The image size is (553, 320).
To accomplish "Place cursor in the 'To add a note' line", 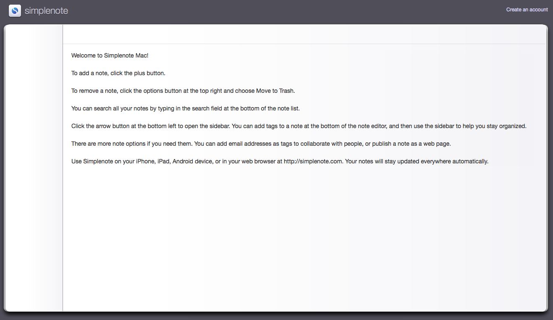I will click(118, 73).
